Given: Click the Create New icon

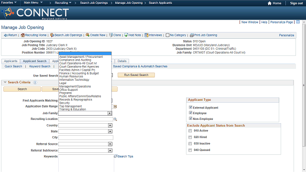Looking at the screenshot, I should coord(87,35).
